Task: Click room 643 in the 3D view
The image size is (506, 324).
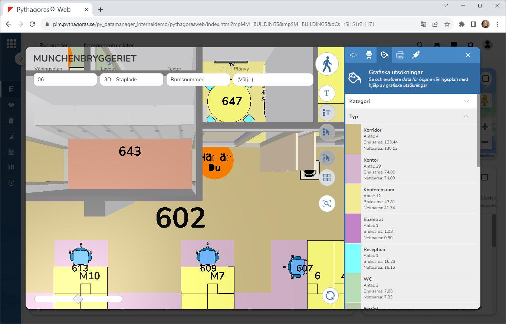Action: click(130, 163)
